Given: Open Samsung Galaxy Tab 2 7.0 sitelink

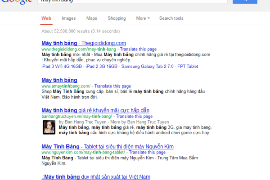Looking at the screenshot, I should coord(148,66).
